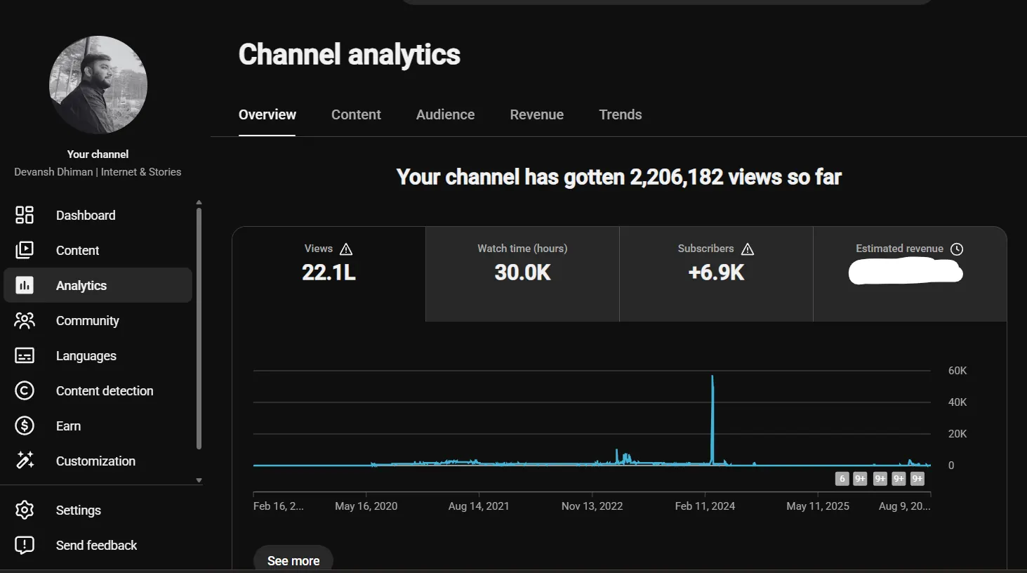This screenshot has height=573, width=1027.
Task: Open Content detection copyright icon
Action: click(x=25, y=390)
